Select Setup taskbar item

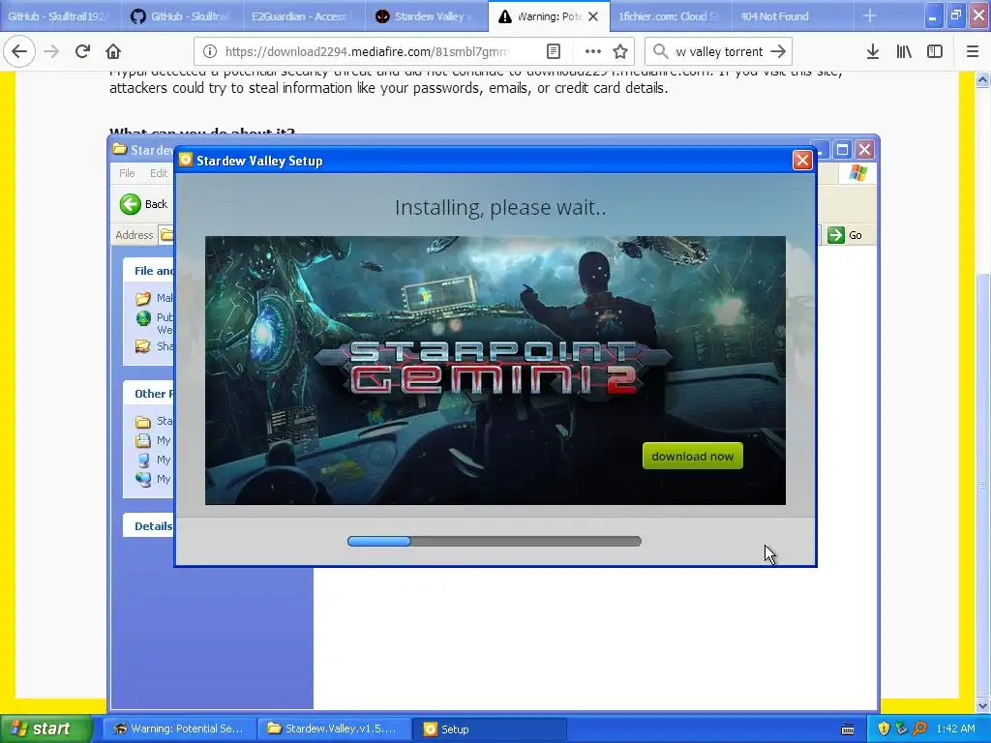[489, 729]
